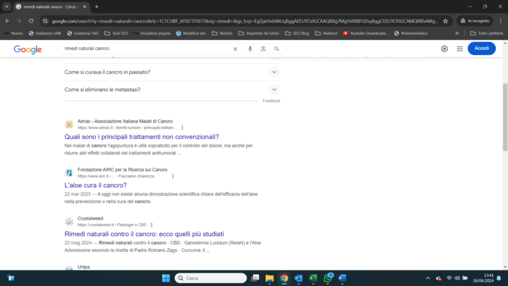Open volume control in system tray
Viewport: 508px width, 286px height.
tap(457, 278)
